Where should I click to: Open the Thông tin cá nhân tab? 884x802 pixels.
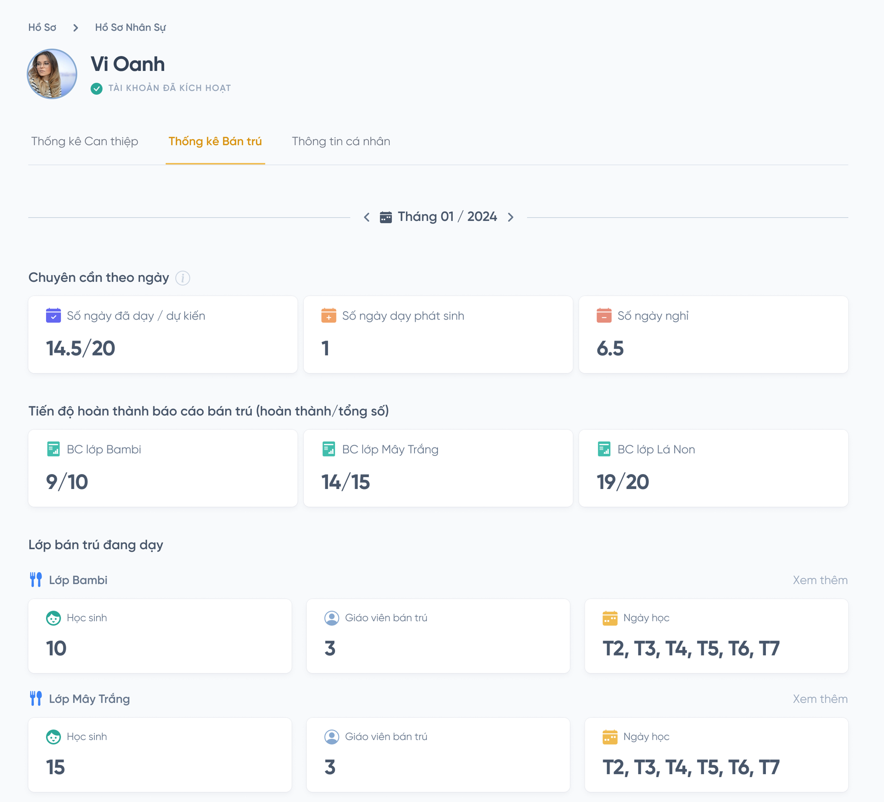point(341,142)
